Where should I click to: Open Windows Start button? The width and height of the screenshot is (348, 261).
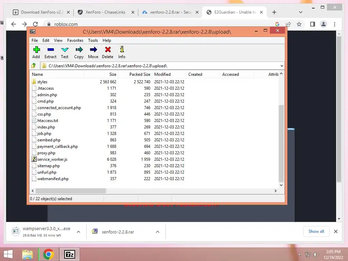(x=8, y=254)
